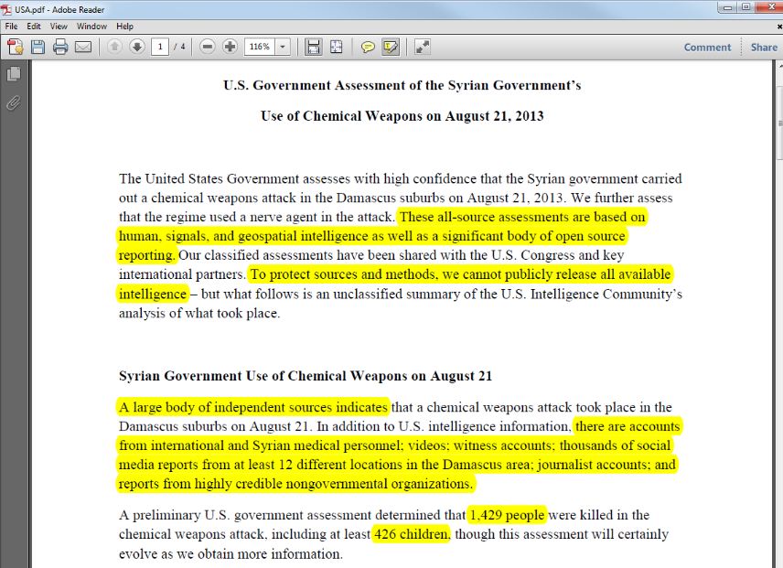Click the page number input field
Image resolution: width=783 pixels, height=568 pixels.
pos(160,47)
